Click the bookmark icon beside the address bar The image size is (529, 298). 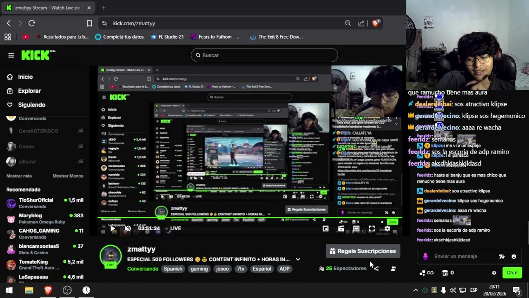(x=89, y=23)
